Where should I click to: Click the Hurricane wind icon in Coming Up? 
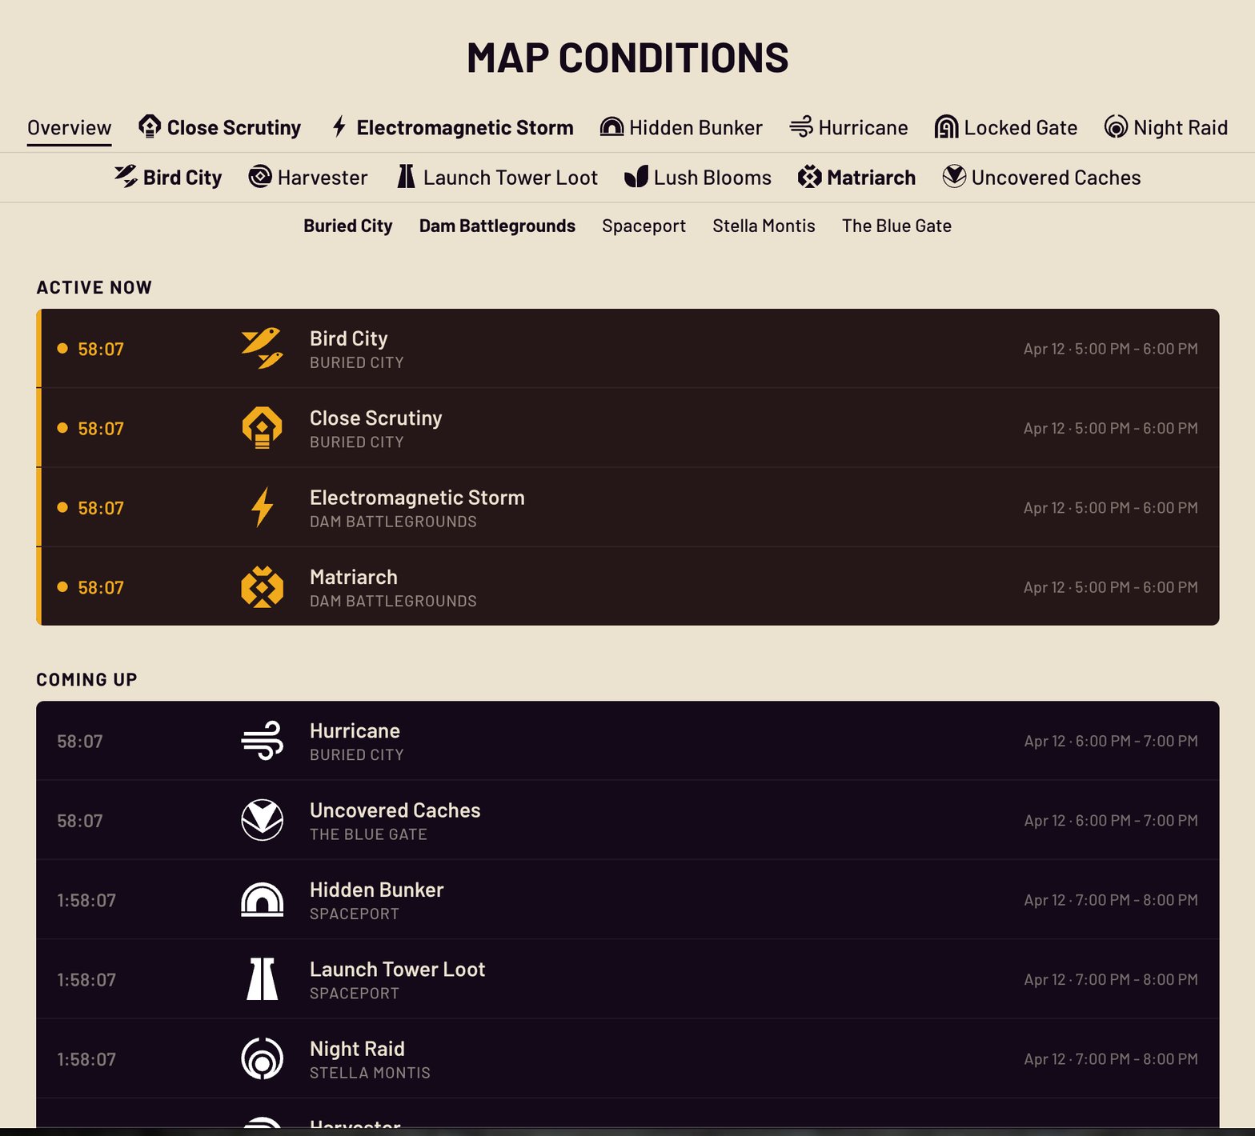[x=262, y=741]
